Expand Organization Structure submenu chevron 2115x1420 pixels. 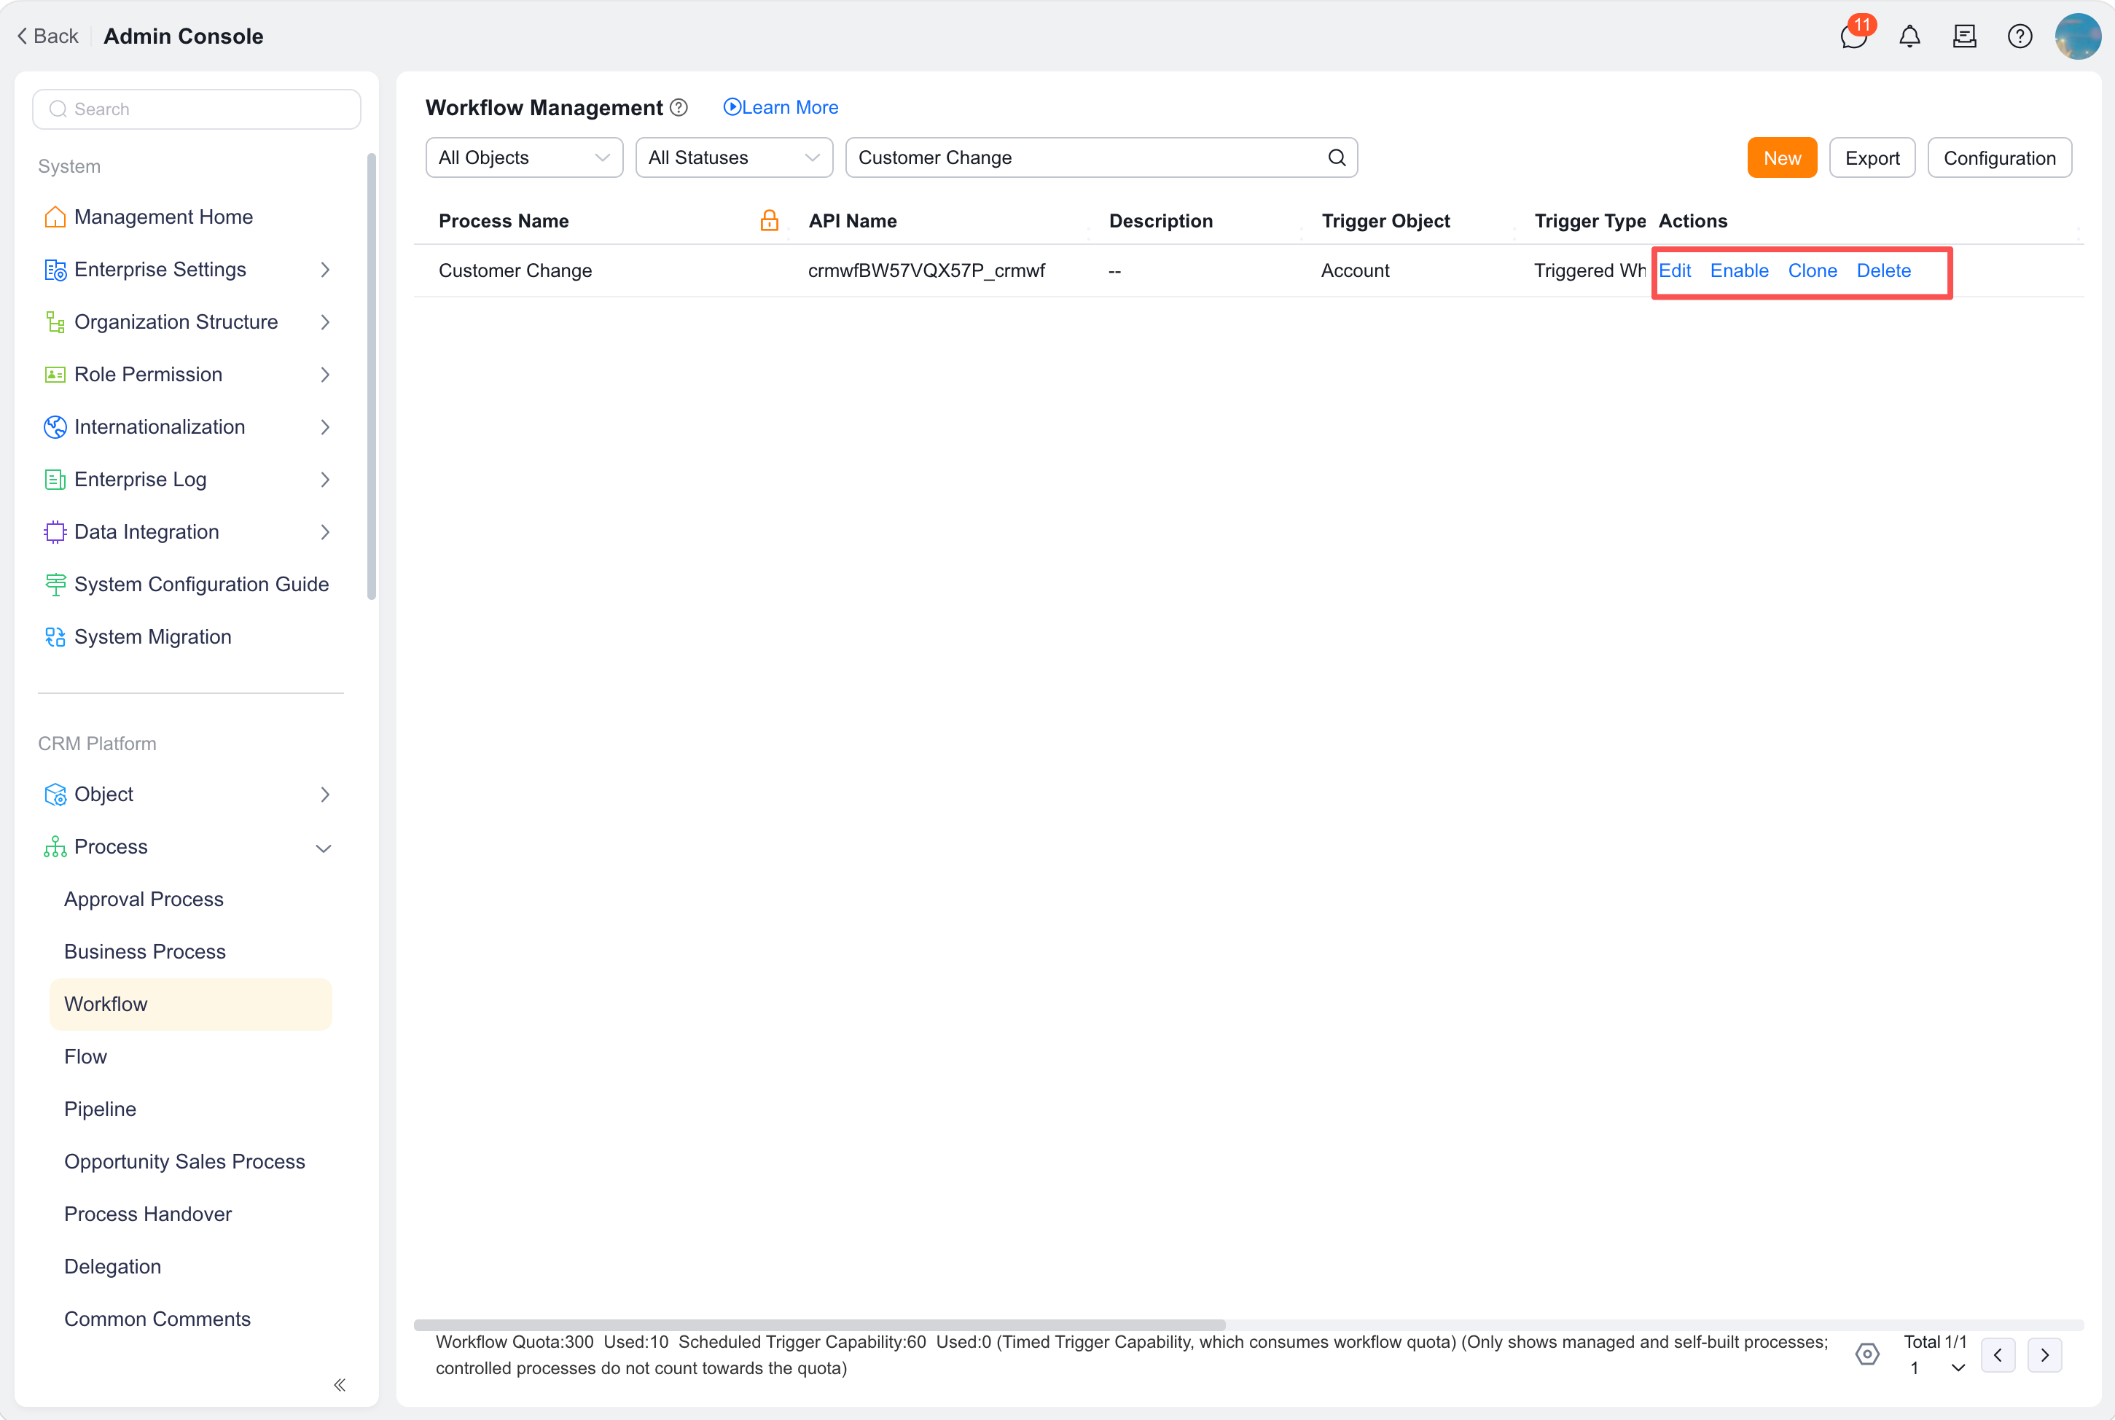tap(325, 322)
